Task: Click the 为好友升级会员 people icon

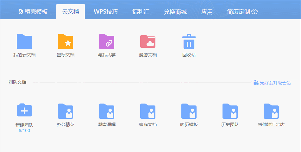Action: click(256, 83)
